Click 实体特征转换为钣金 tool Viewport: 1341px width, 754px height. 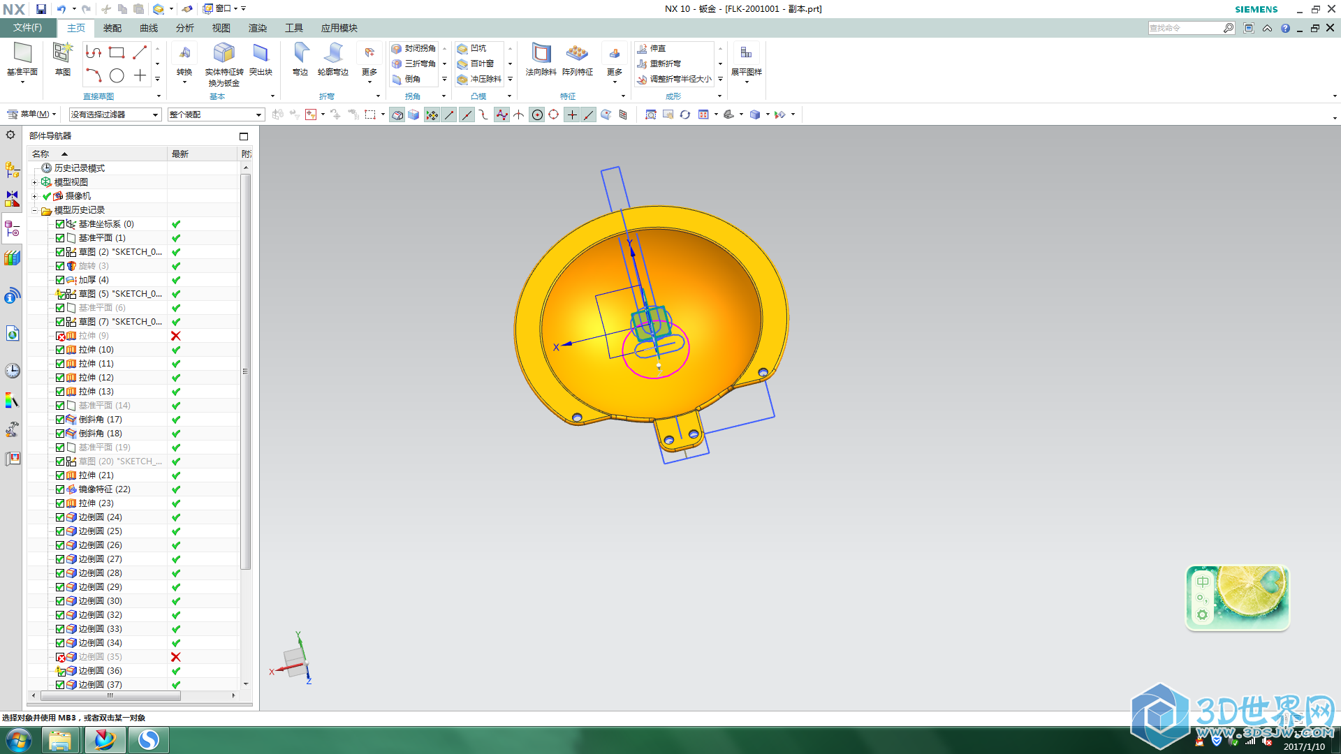(x=223, y=64)
